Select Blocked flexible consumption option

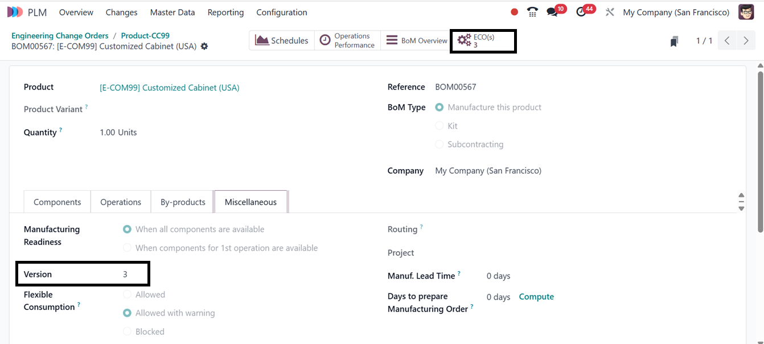click(x=128, y=331)
